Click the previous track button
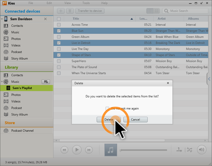 (x=64, y=150)
